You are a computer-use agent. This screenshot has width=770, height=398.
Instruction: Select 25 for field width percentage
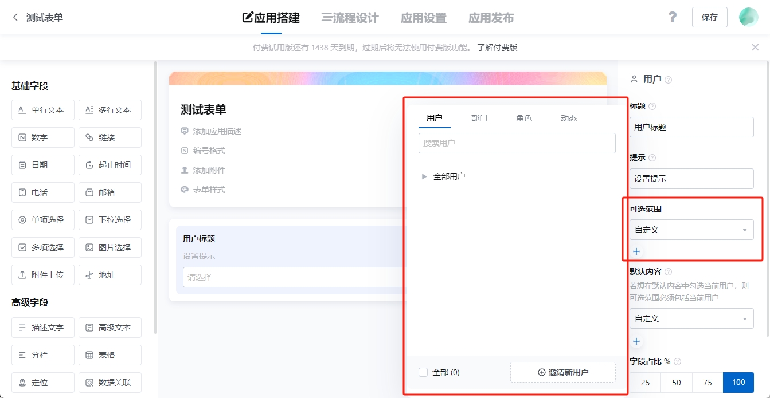click(645, 382)
